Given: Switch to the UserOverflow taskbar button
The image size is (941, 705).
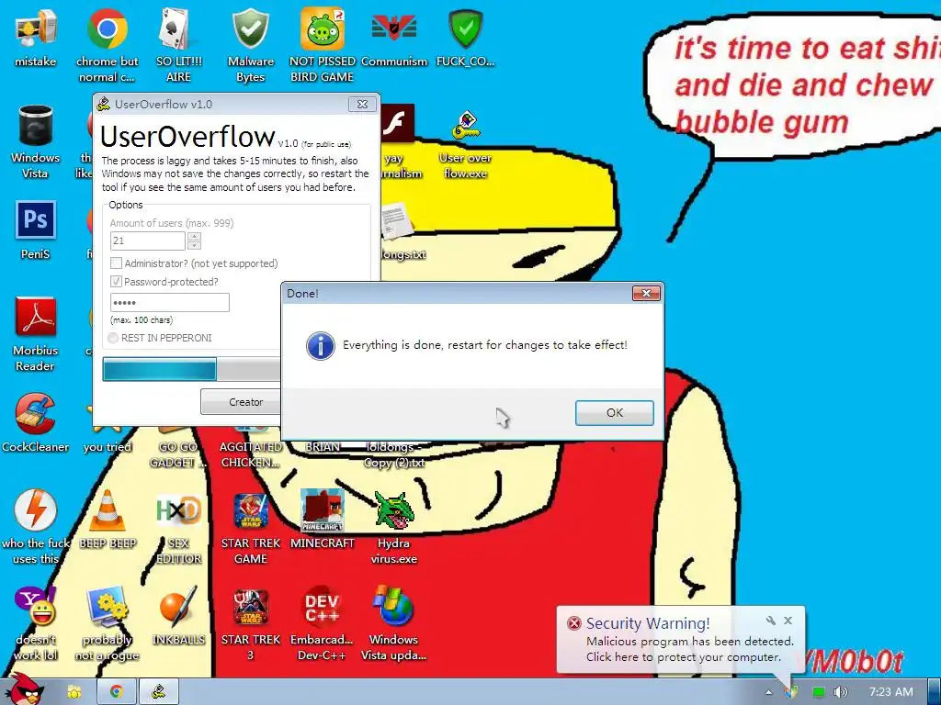Looking at the screenshot, I should pyautogui.click(x=159, y=692).
